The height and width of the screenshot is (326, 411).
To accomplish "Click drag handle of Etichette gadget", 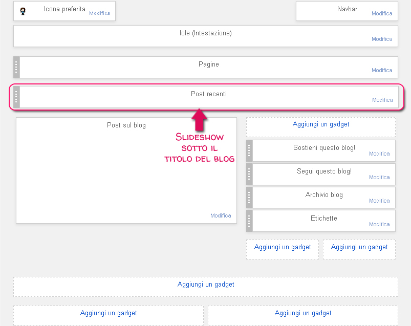I will coord(249,221).
